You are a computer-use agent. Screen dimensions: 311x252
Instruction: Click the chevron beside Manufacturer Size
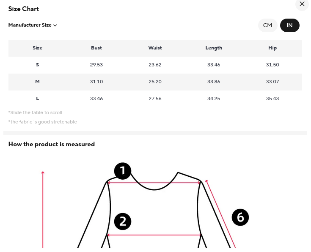(55, 25)
